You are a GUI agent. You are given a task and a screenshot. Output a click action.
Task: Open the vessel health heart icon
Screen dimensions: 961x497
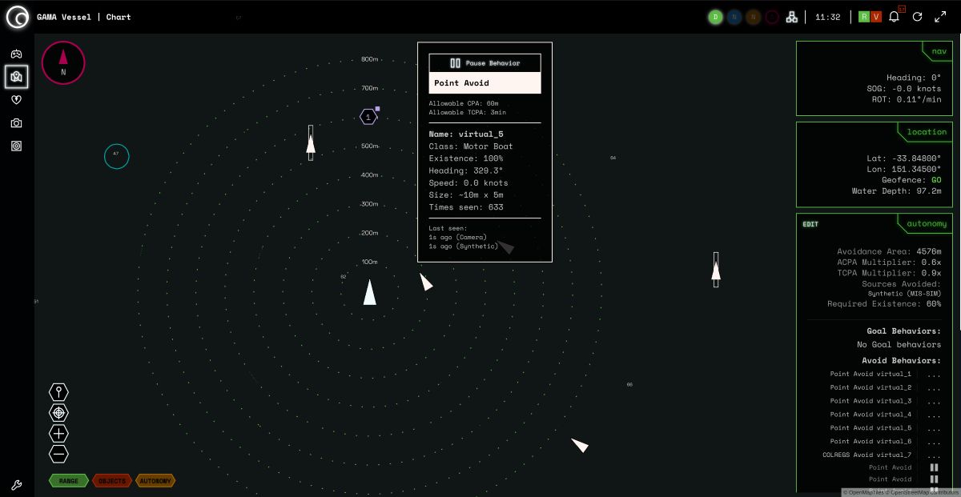(16, 100)
